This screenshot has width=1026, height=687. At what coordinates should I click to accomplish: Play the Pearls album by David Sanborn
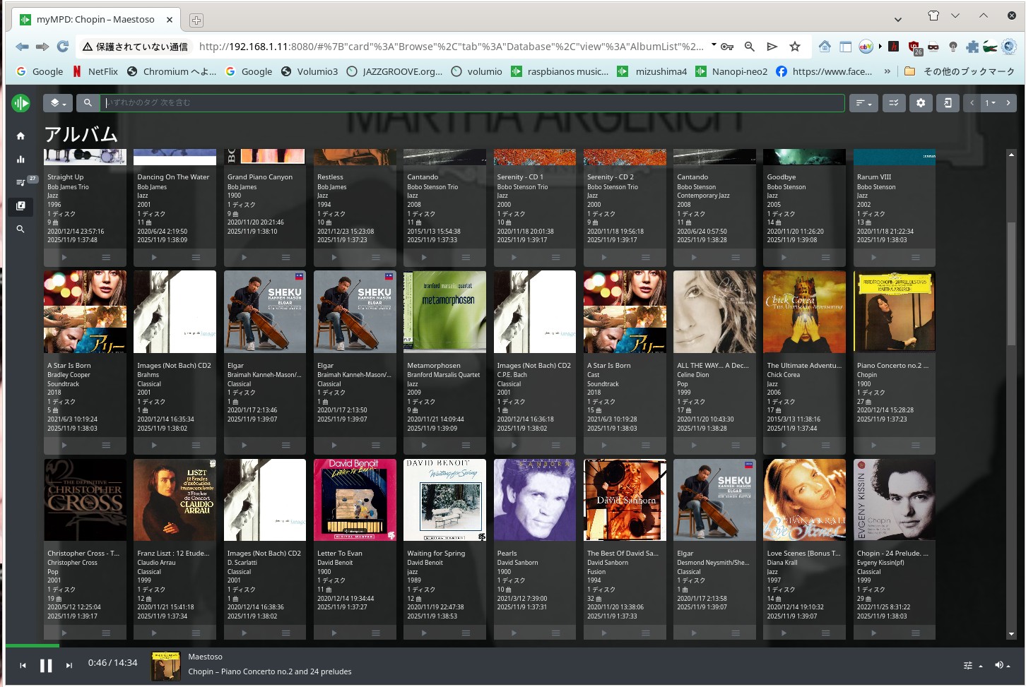514,633
